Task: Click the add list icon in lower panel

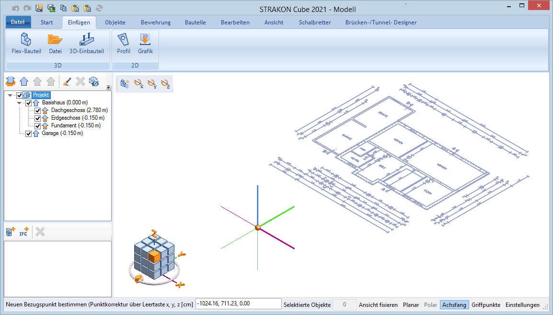Action: pos(11,232)
